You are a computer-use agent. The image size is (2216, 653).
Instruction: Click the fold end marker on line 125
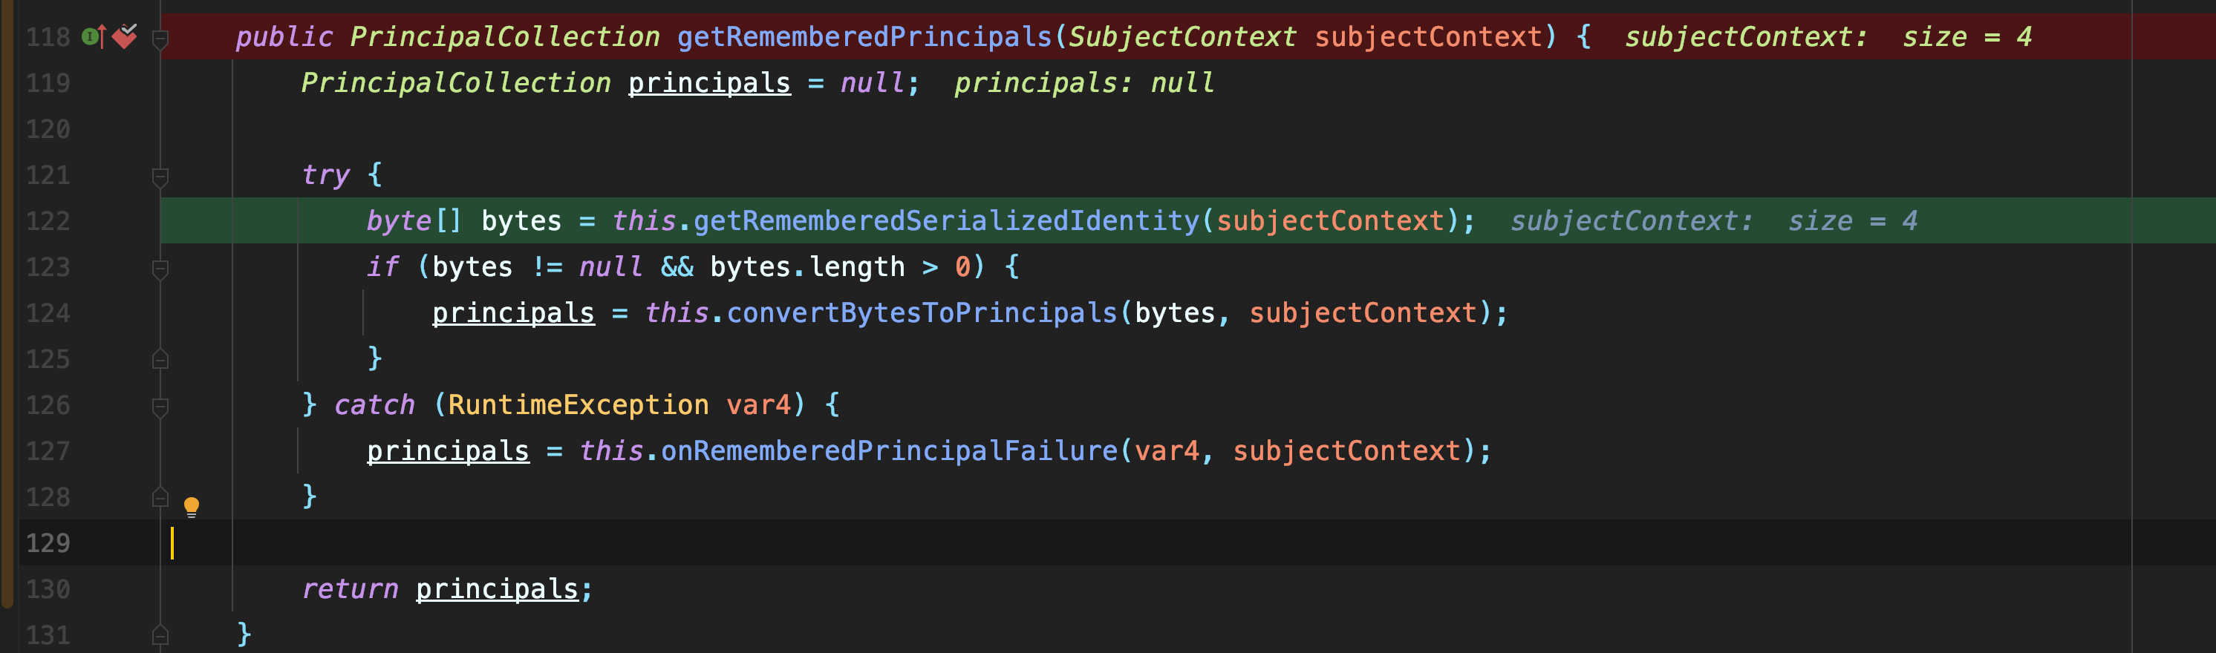coord(160,358)
